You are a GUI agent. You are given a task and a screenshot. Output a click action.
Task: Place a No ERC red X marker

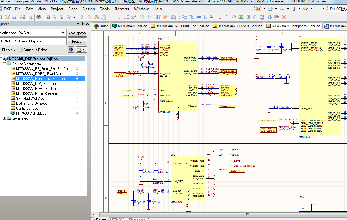[284, 17]
